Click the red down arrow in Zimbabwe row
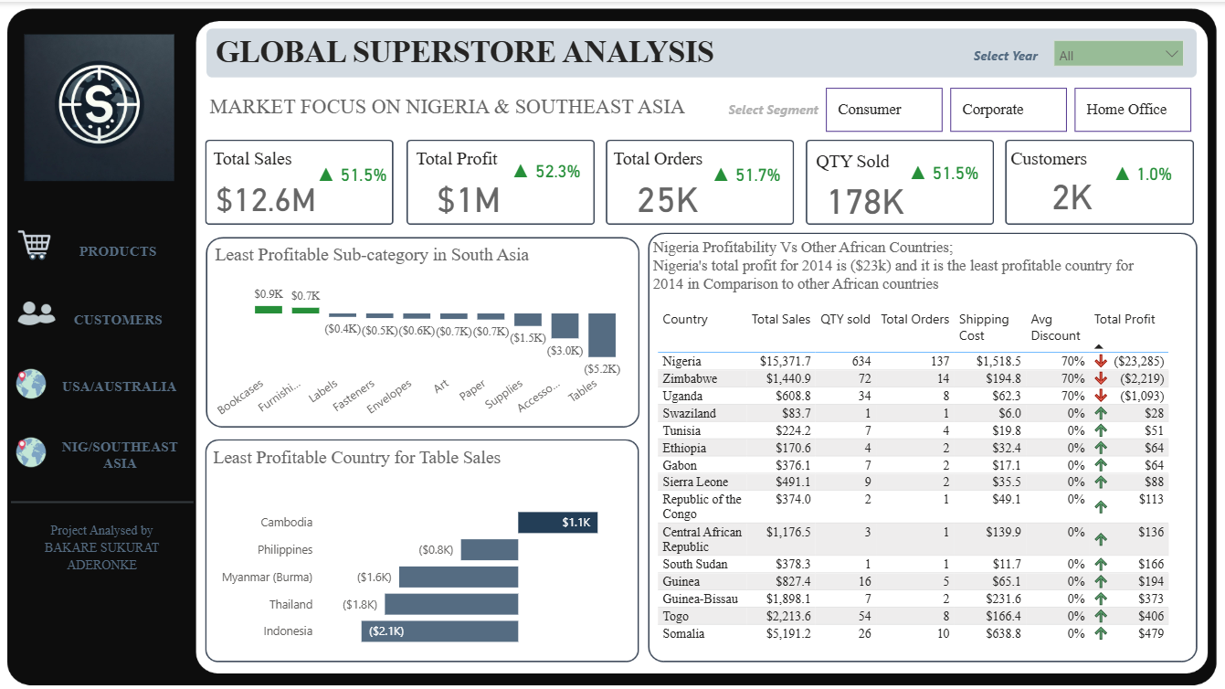1225x689 pixels. click(1101, 378)
